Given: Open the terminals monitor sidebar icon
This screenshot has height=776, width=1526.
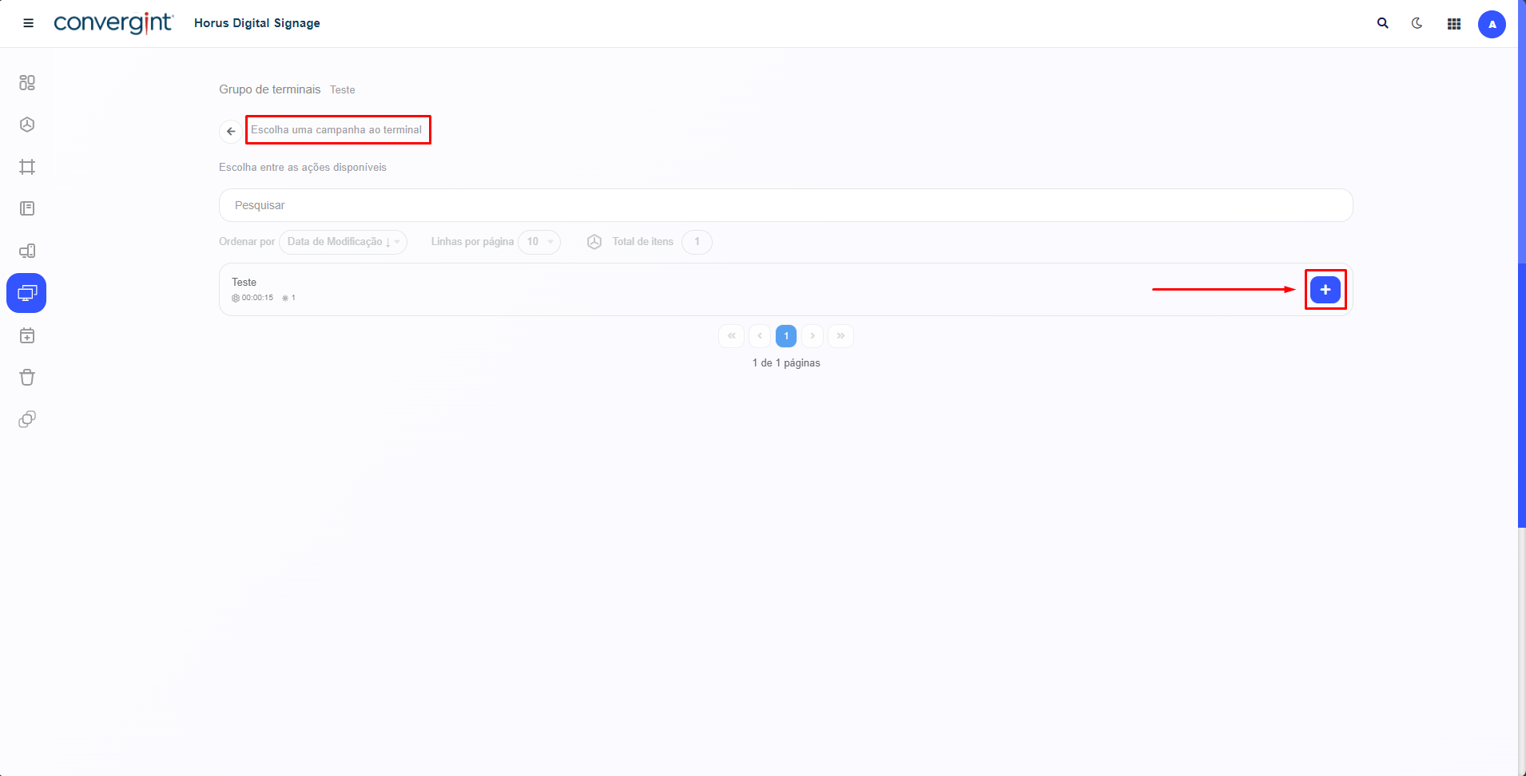Looking at the screenshot, I should pos(26,293).
